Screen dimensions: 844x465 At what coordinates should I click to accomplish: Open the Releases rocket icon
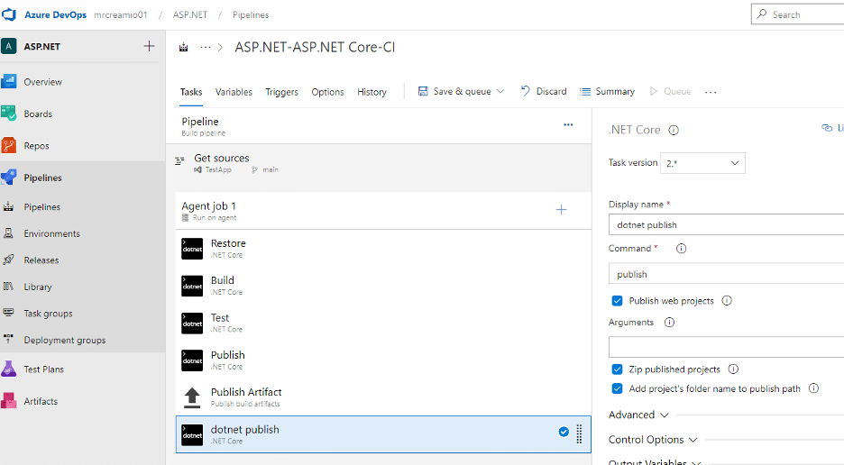(9, 260)
